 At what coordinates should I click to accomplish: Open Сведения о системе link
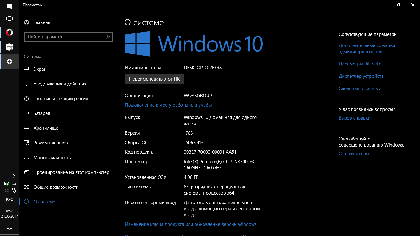pos(360,88)
